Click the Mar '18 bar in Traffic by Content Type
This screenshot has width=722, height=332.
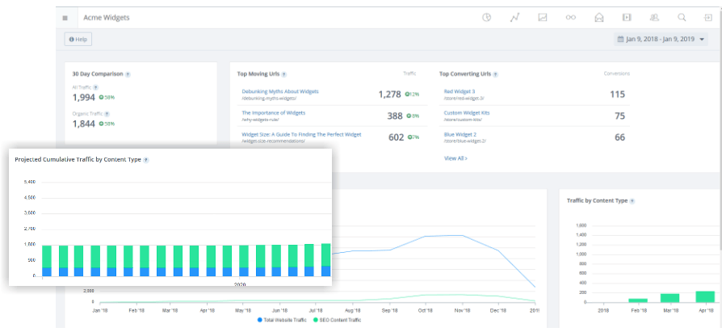coord(670,298)
